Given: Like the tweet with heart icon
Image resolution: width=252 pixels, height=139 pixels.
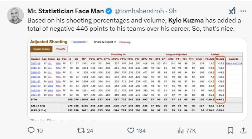Looking at the screenshot, I should pos(131,130).
